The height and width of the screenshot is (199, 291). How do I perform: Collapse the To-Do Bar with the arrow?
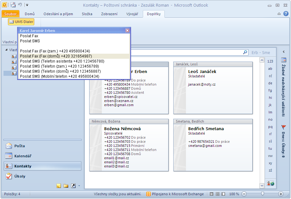[284, 52]
